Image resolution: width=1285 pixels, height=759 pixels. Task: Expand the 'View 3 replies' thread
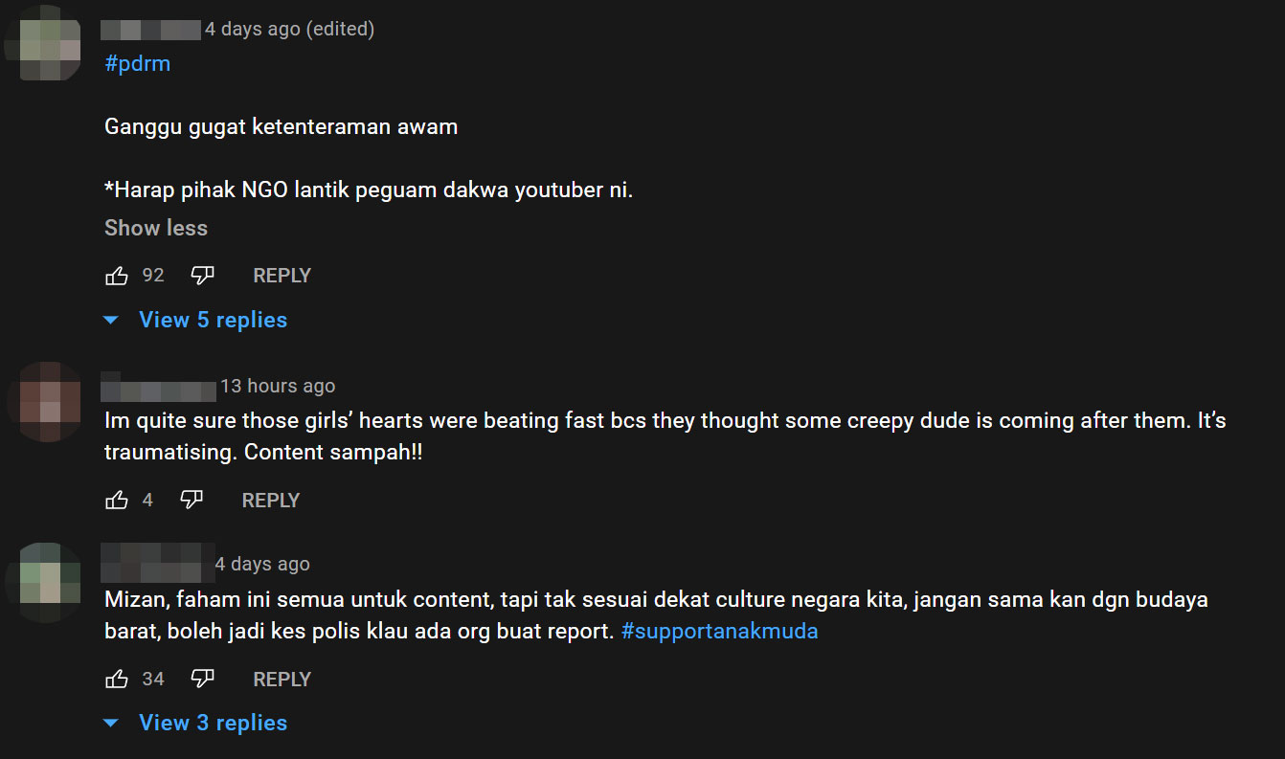coord(212,723)
